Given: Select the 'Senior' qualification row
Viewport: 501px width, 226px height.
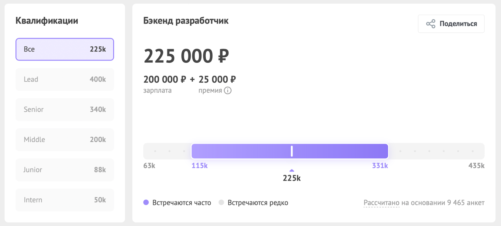Looking at the screenshot, I should point(64,109).
